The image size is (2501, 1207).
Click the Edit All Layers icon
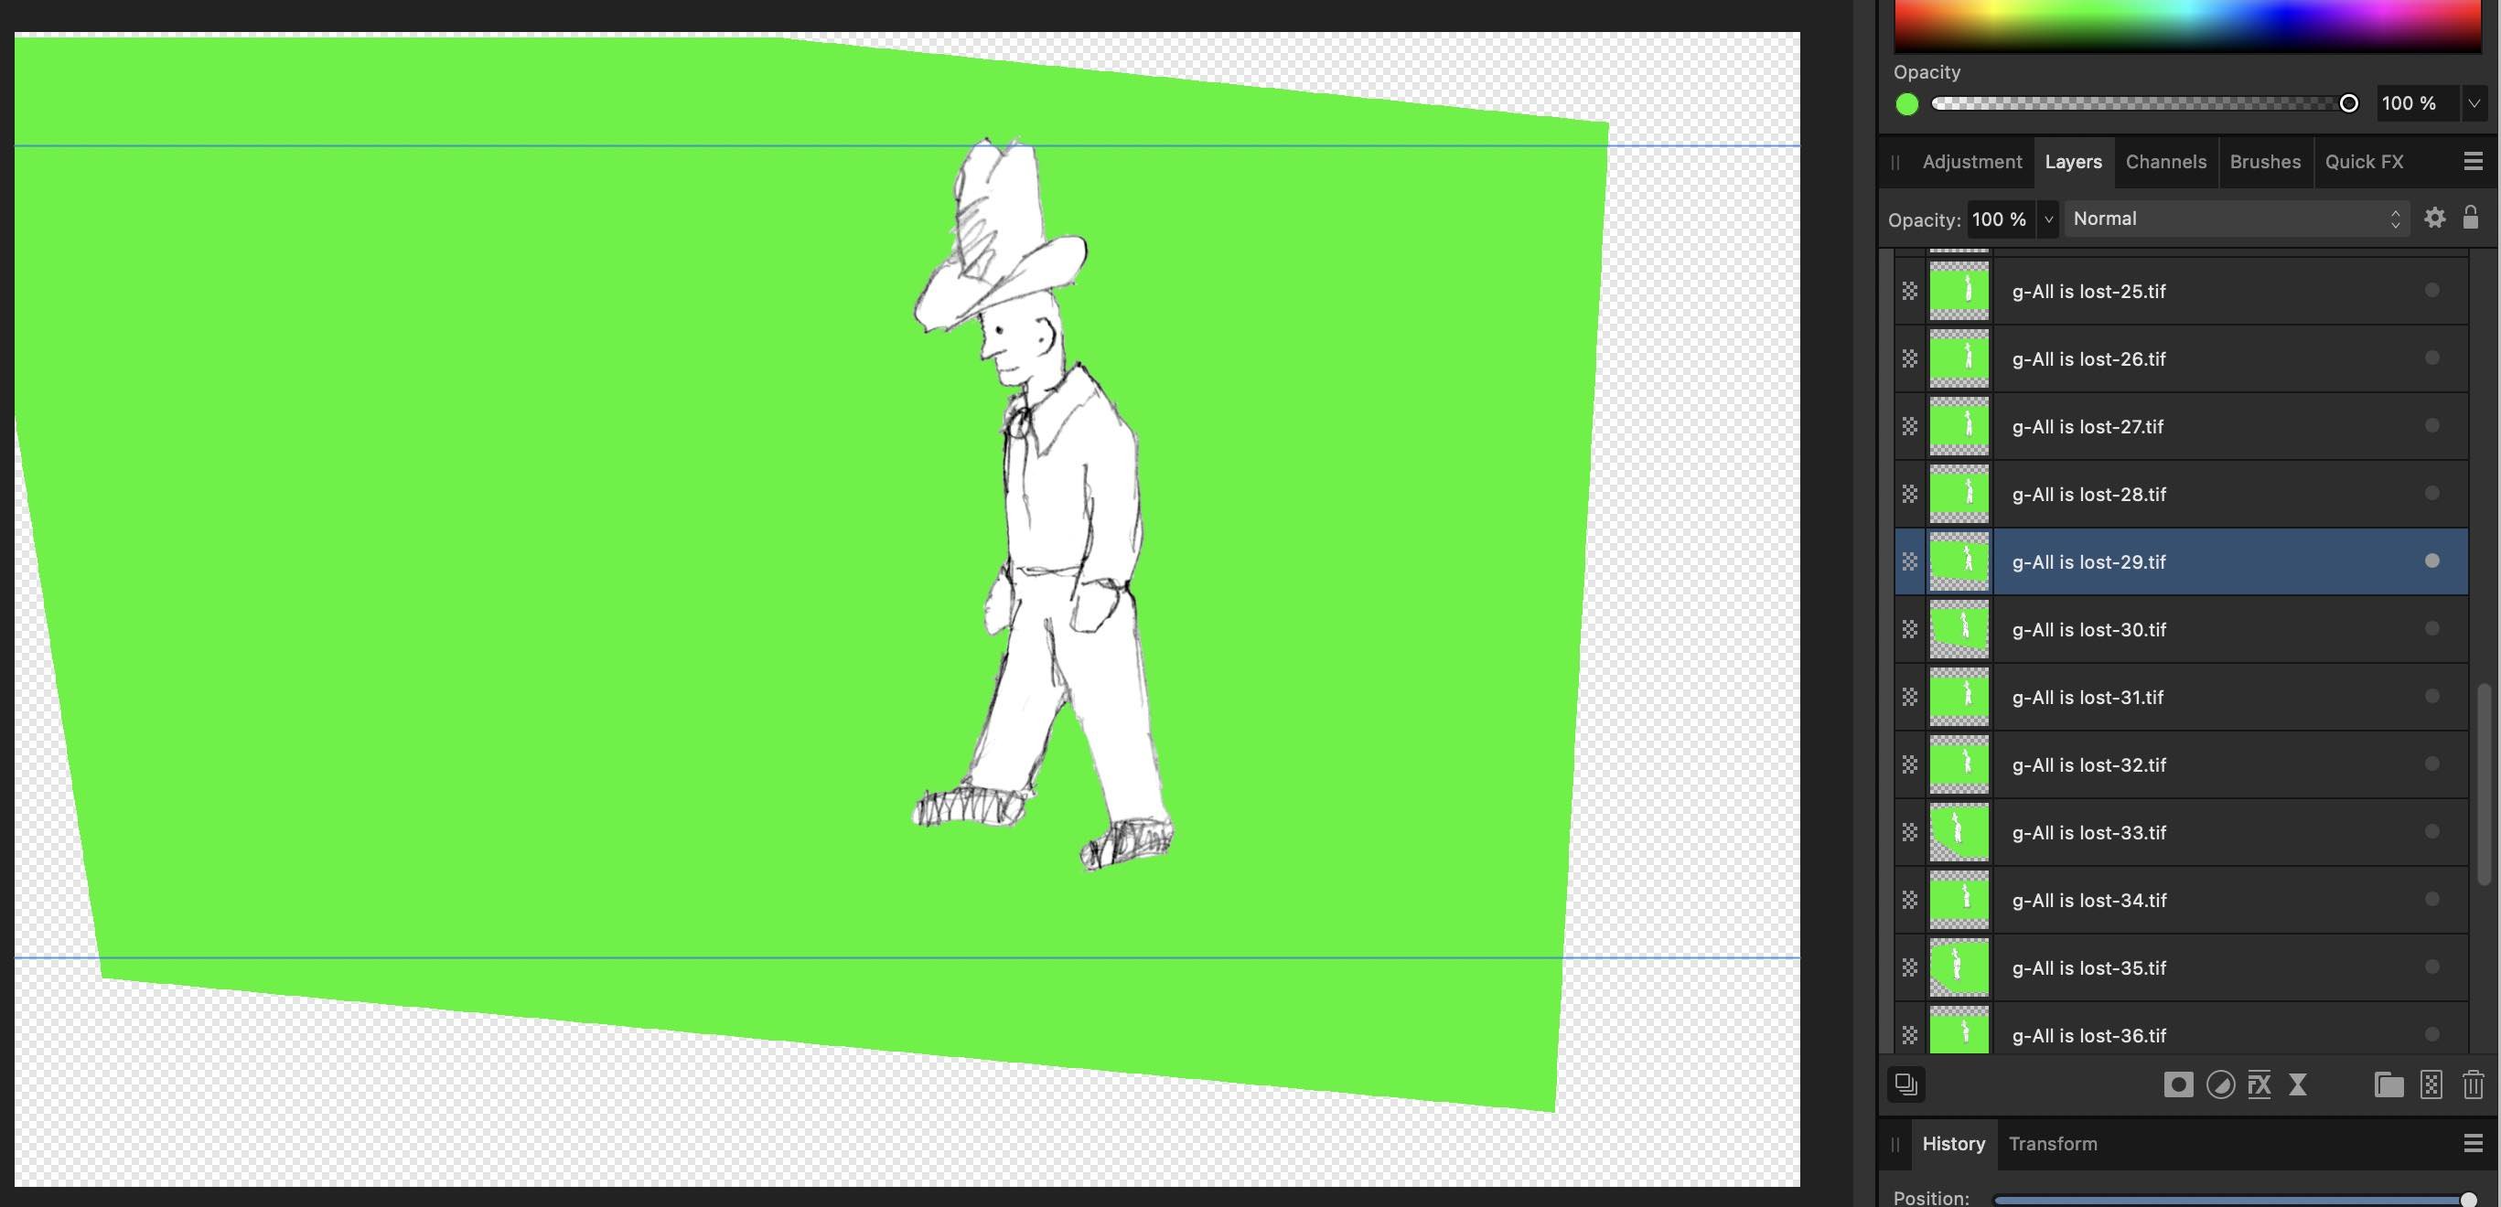[1905, 1084]
